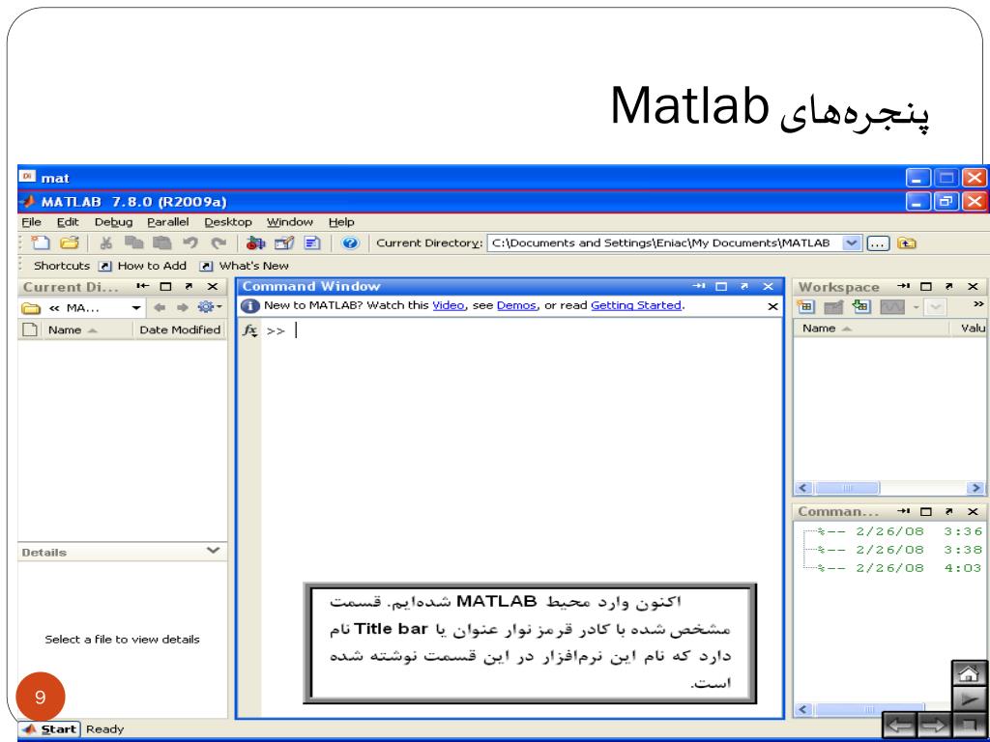Open the Help menu
This screenshot has height=742, width=990.
click(x=341, y=222)
